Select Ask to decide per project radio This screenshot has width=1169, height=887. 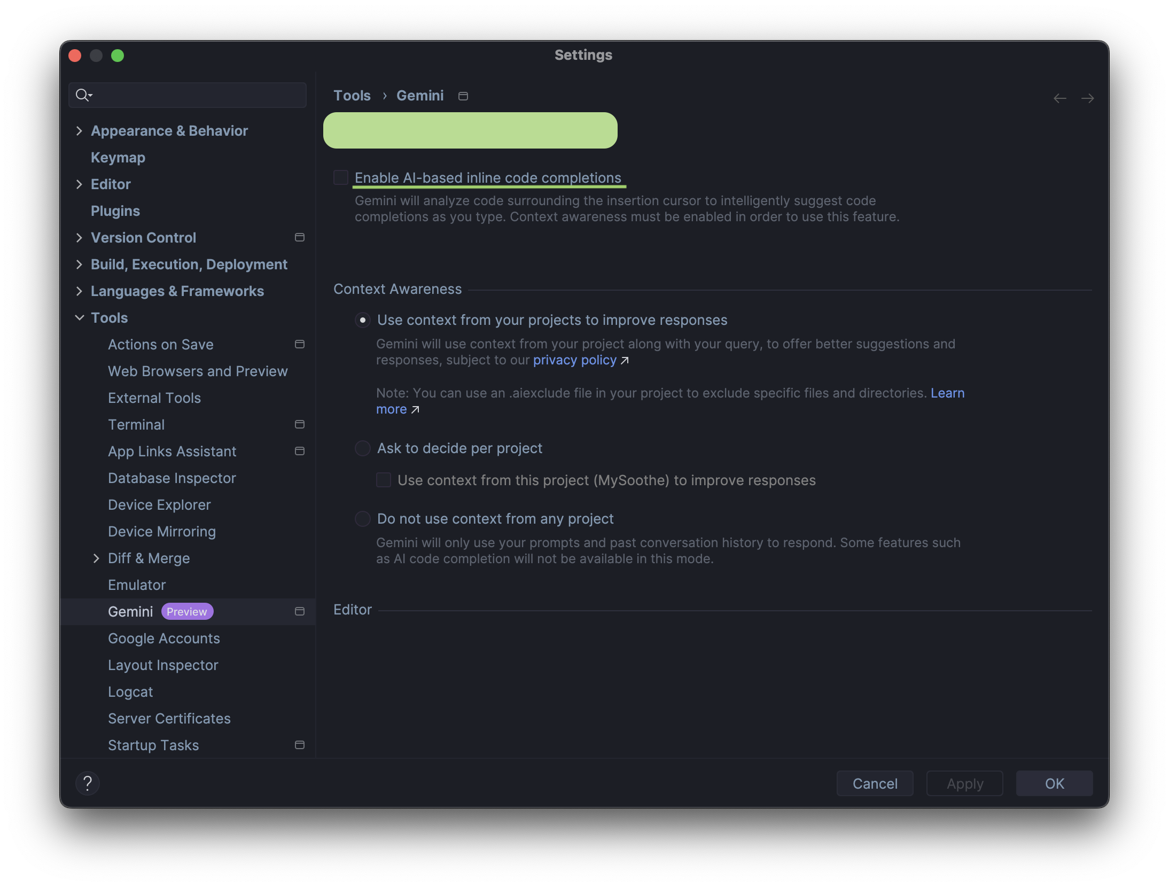(x=363, y=448)
